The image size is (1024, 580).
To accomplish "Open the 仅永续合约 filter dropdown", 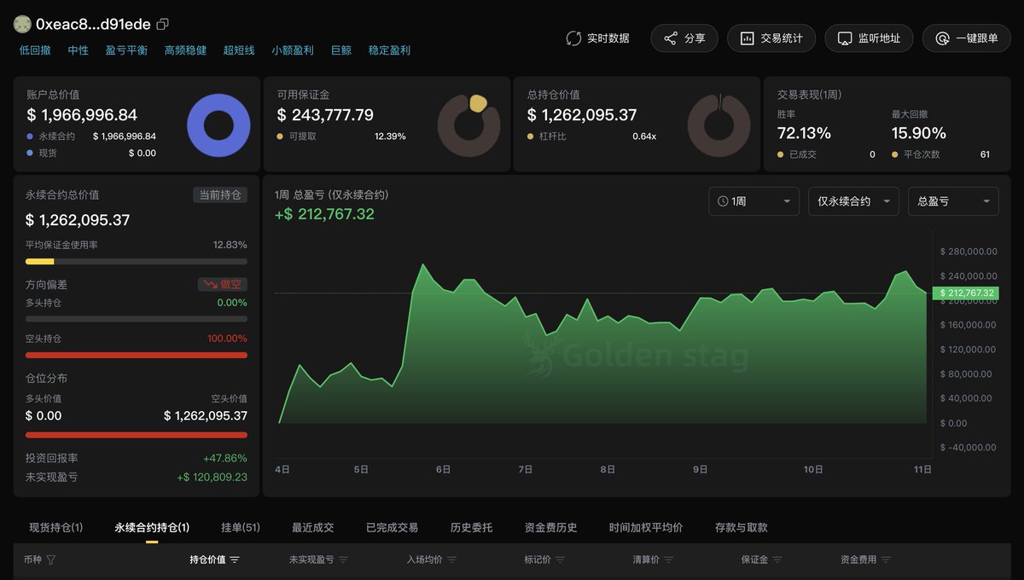I will (x=853, y=201).
